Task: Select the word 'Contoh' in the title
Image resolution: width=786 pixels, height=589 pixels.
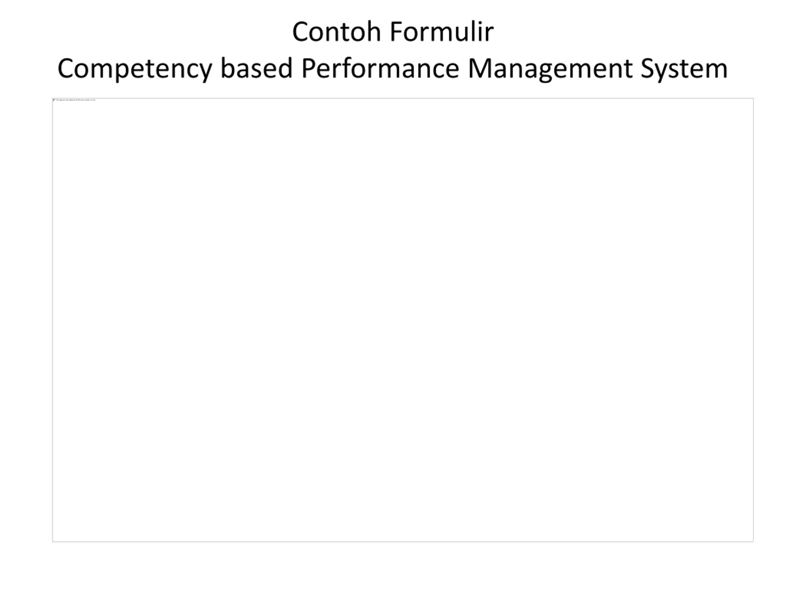Action: pos(337,32)
